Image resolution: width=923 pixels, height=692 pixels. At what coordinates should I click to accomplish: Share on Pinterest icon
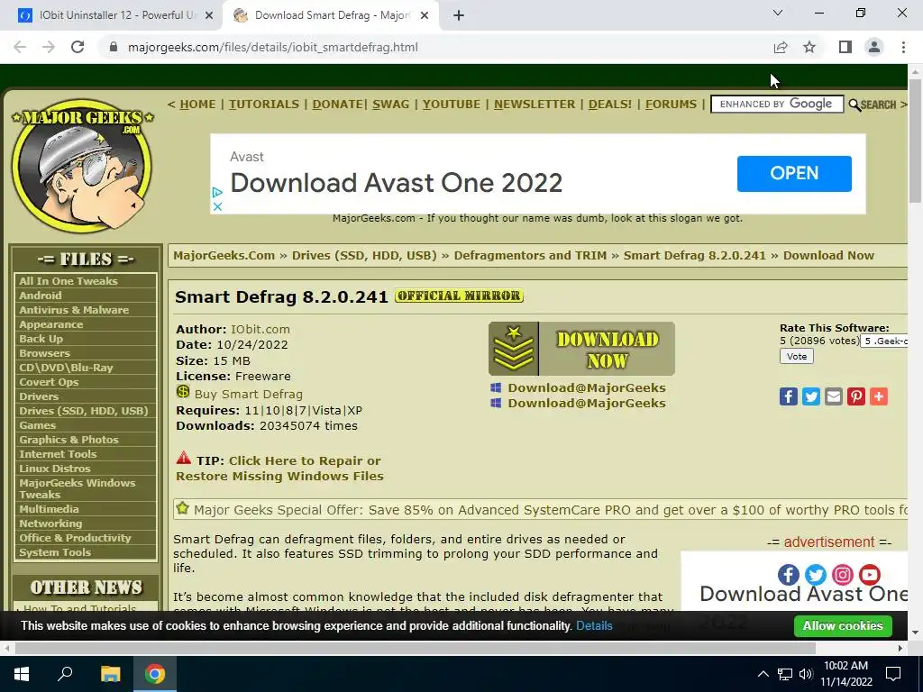[x=856, y=396]
